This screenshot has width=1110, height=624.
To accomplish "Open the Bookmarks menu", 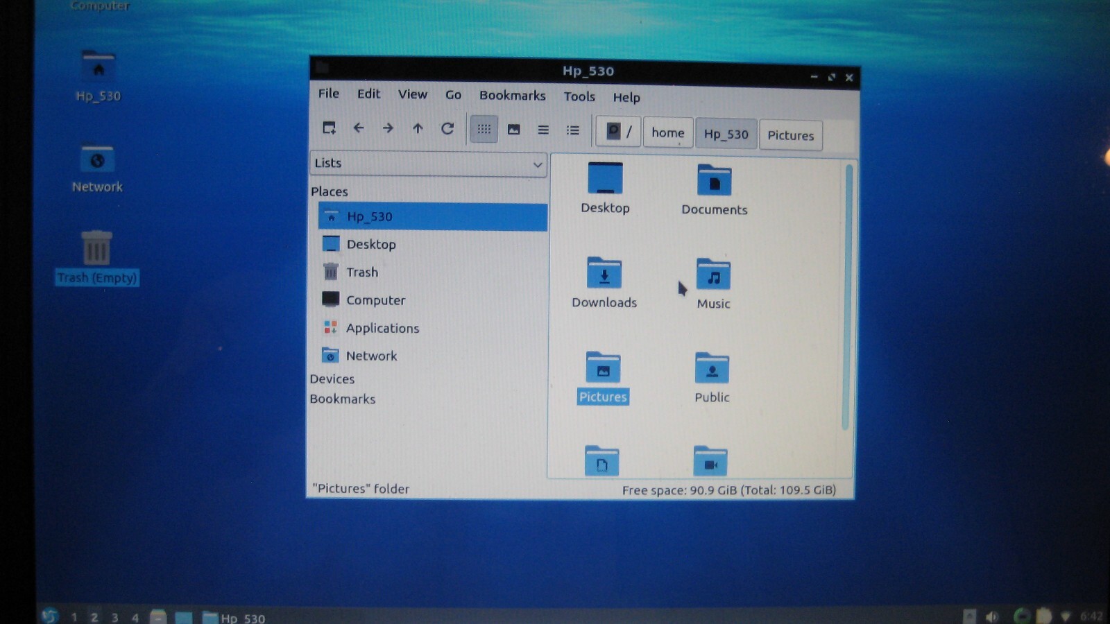I will 513,96.
